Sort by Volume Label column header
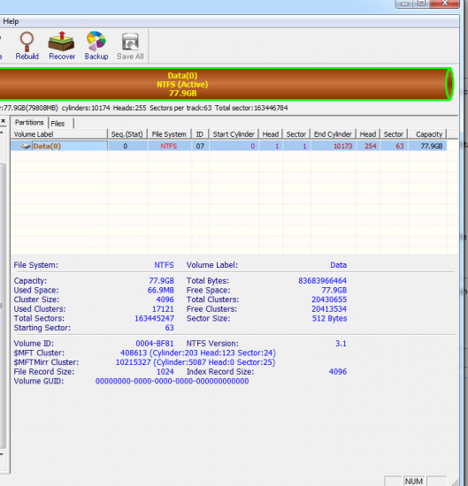 (x=59, y=134)
